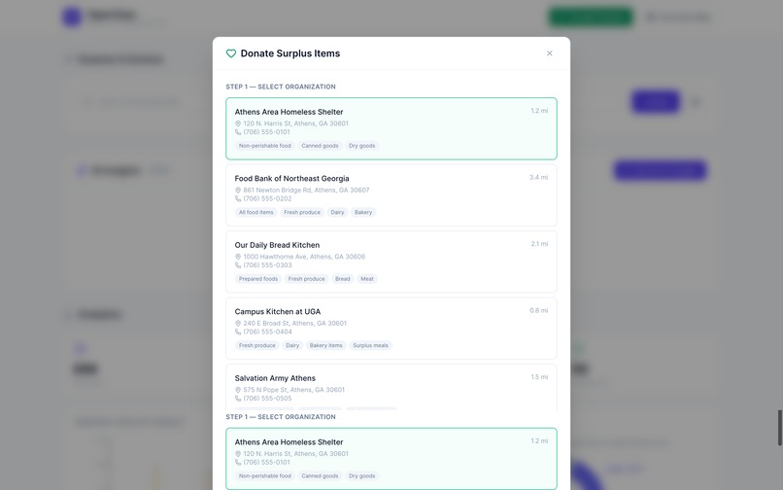Click the 0.8 mi distance label

click(538, 310)
